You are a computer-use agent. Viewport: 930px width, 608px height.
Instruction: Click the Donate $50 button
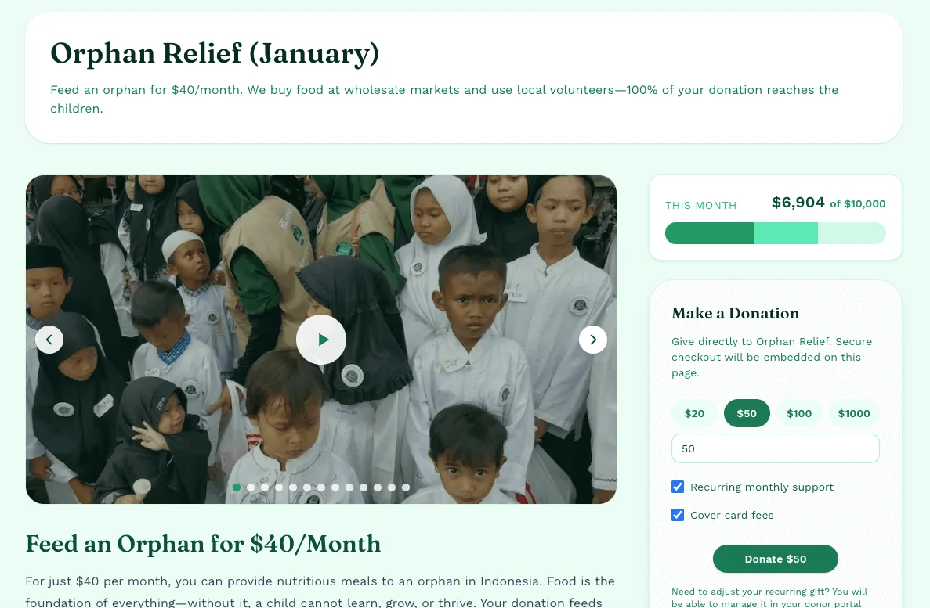(x=775, y=559)
